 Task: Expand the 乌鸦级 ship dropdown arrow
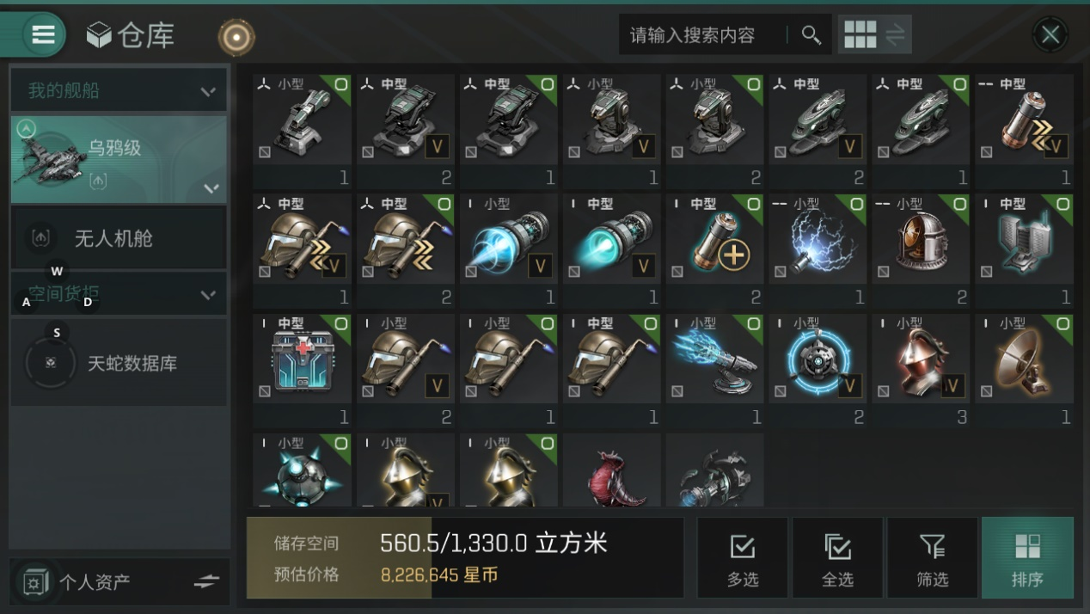(211, 188)
